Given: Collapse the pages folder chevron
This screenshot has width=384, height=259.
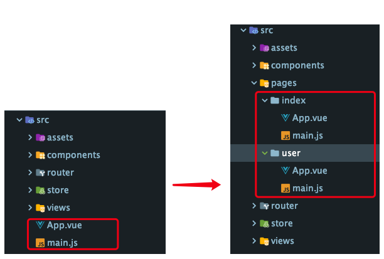Looking at the screenshot, I should click(x=254, y=83).
